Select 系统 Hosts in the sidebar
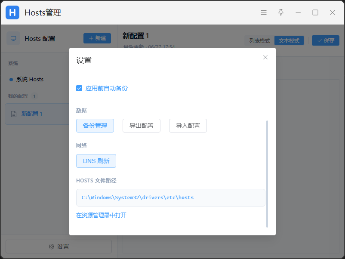This screenshot has width=345, height=259. pos(30,80)
